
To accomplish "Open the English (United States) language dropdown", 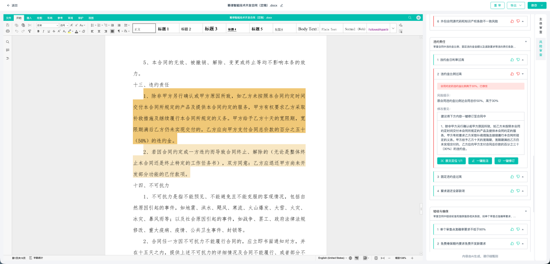I will [x=332, y=258].
